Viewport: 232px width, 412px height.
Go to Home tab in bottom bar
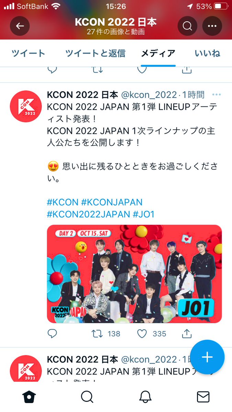[29, 397]
